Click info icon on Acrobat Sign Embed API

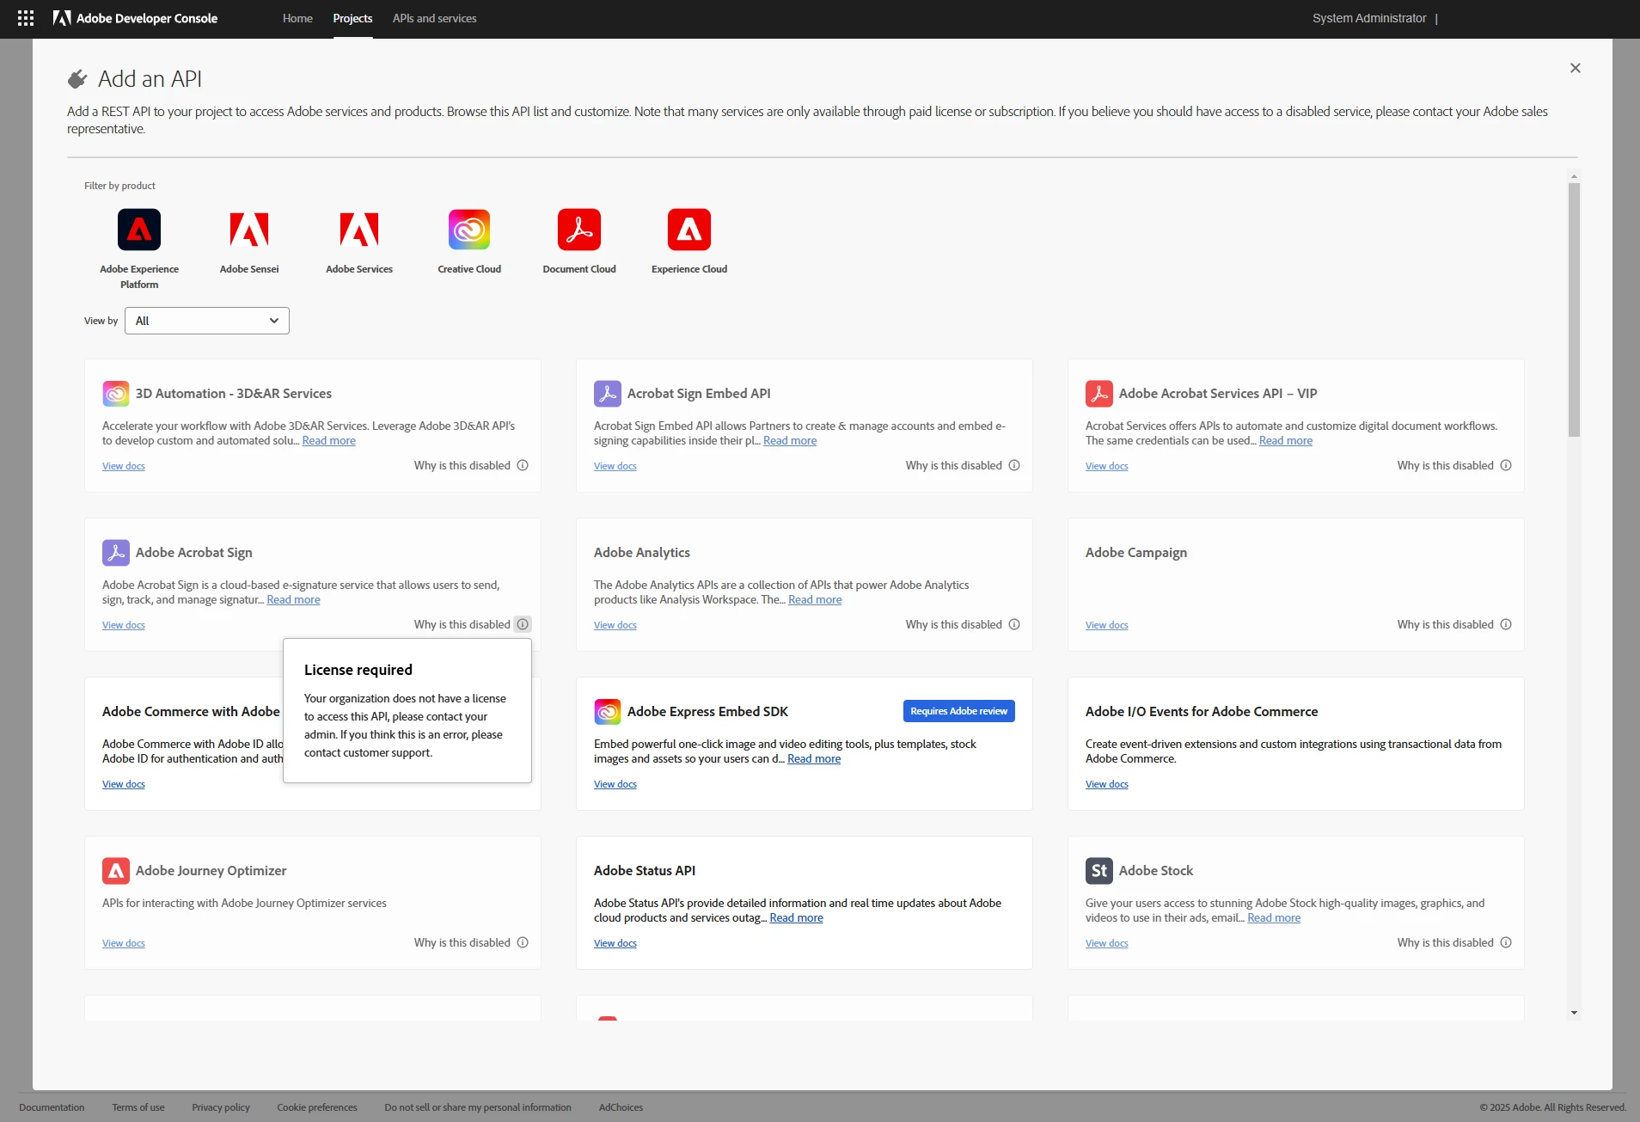(x=1014, y=465)
